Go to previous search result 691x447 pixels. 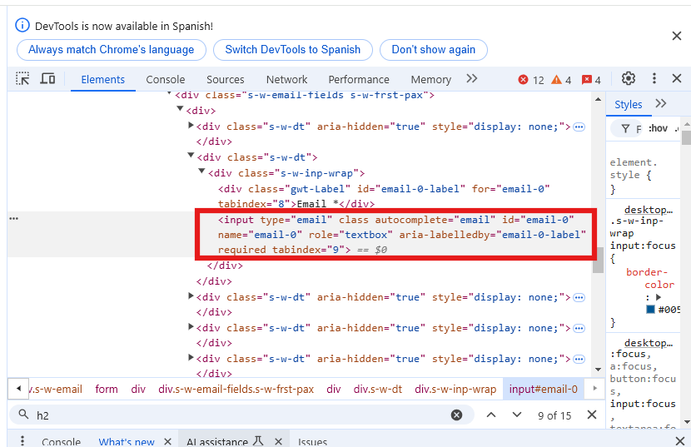[491, 415]
